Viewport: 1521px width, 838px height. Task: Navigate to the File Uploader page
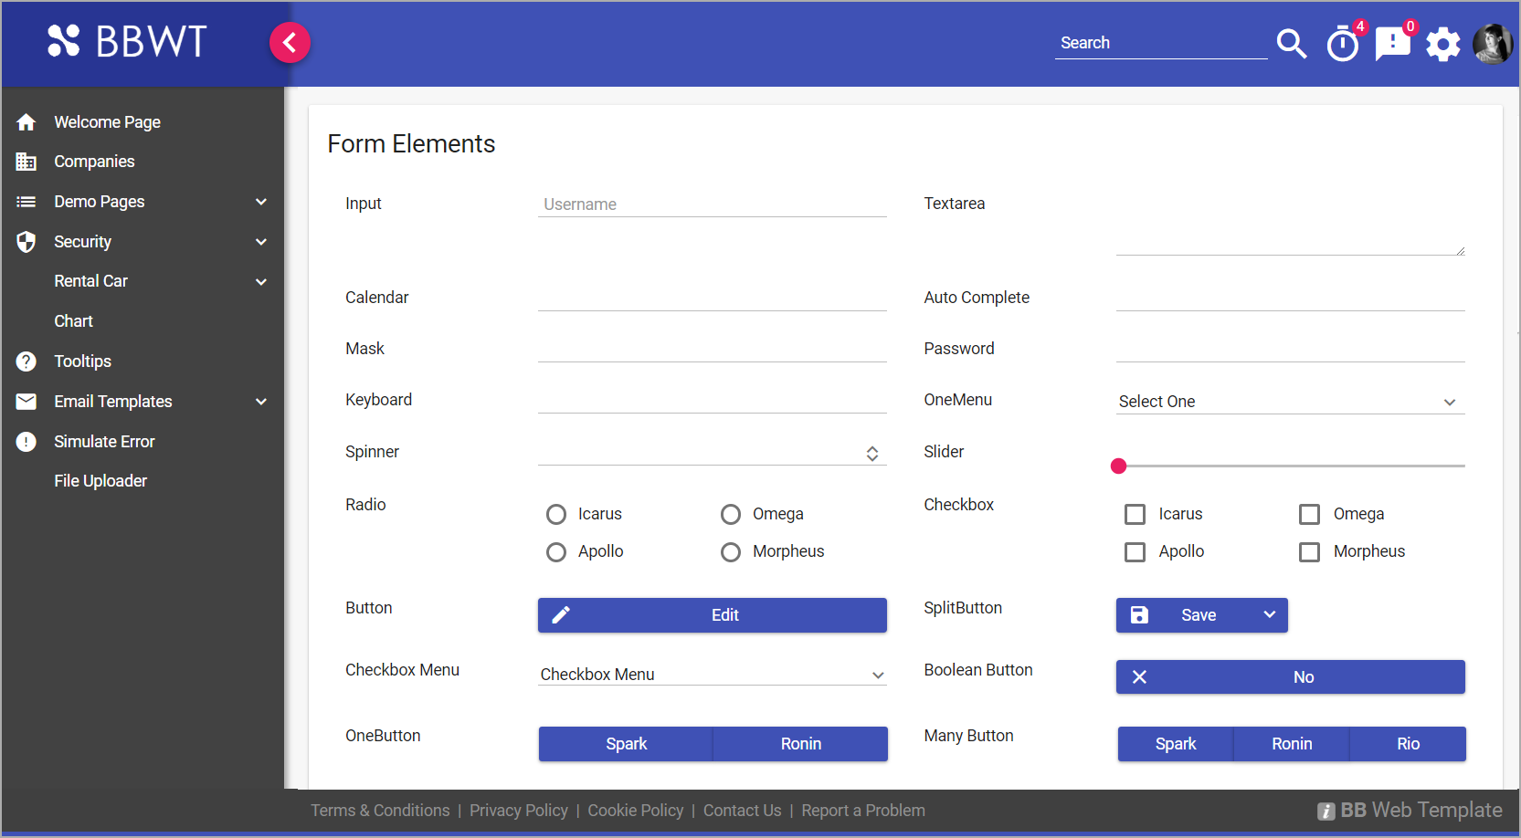click(x=100, y=480)
